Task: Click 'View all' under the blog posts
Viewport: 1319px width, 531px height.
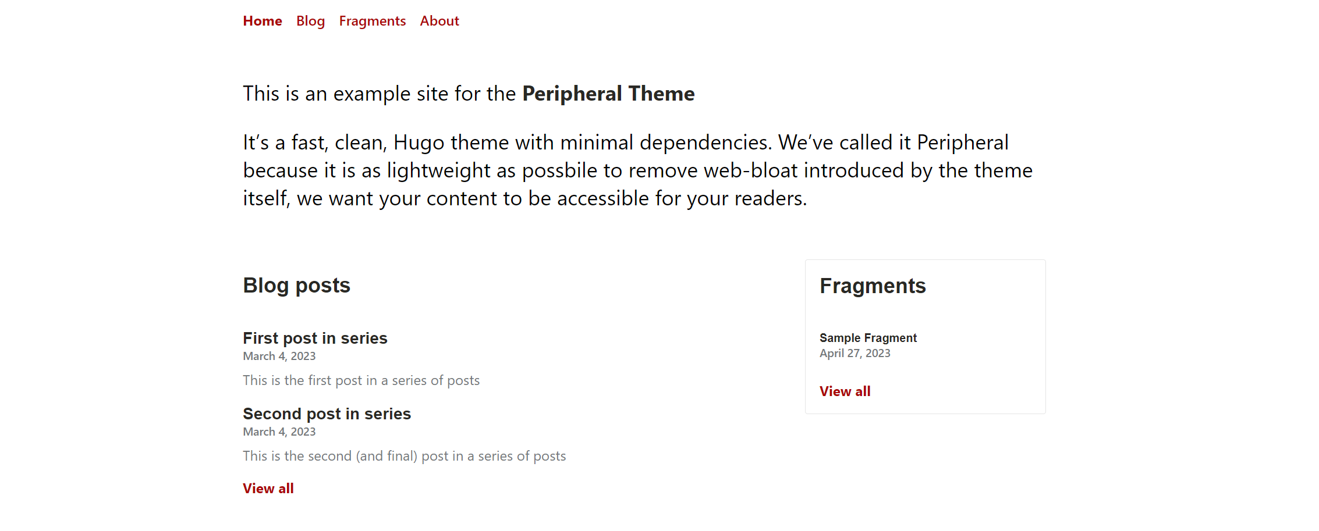Action: (x=268, y=489)
